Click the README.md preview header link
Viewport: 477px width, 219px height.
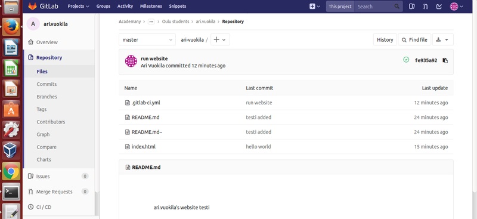[x=146, y=167]
